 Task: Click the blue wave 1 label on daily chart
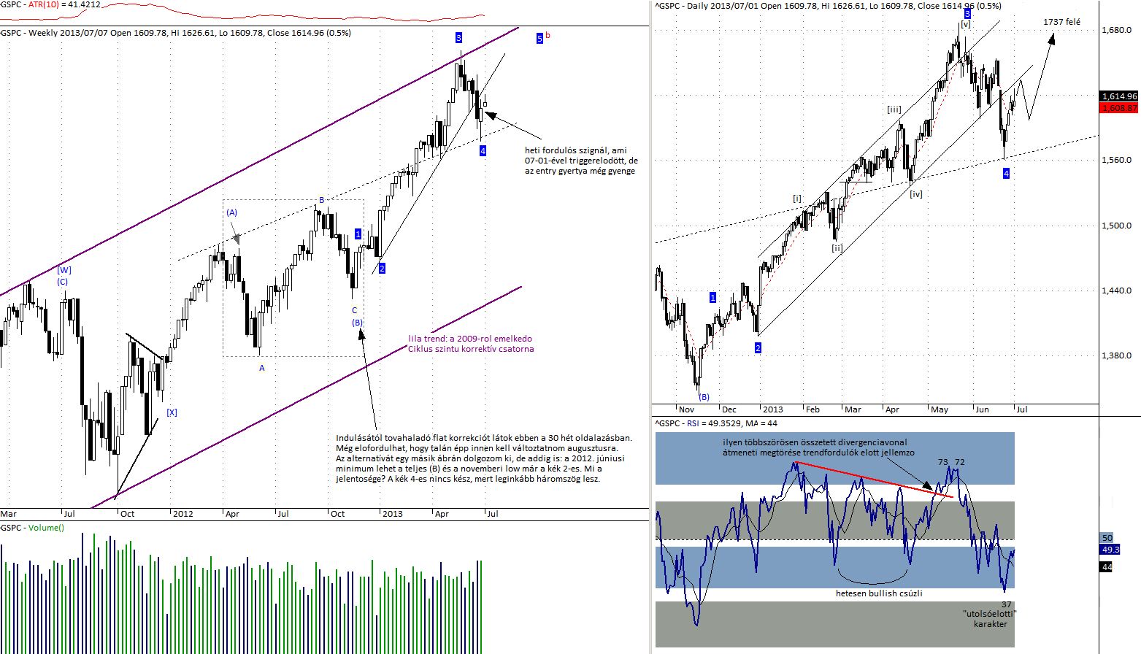click(x=713, y=297)
